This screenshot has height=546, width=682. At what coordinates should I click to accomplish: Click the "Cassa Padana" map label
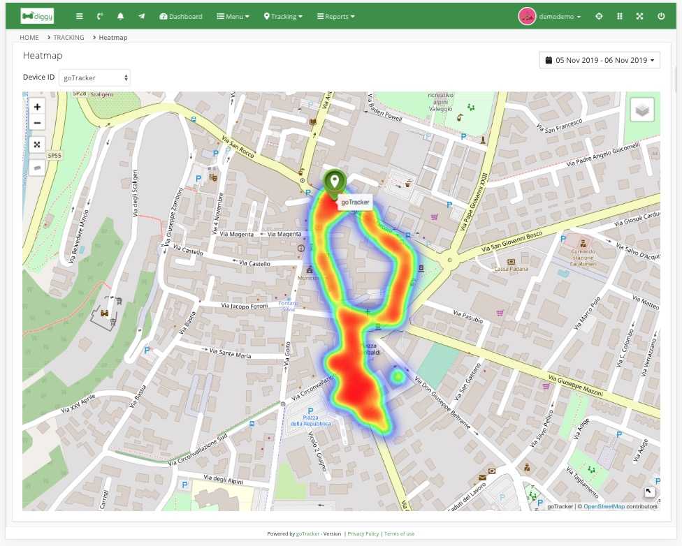(x=511, y=269)
